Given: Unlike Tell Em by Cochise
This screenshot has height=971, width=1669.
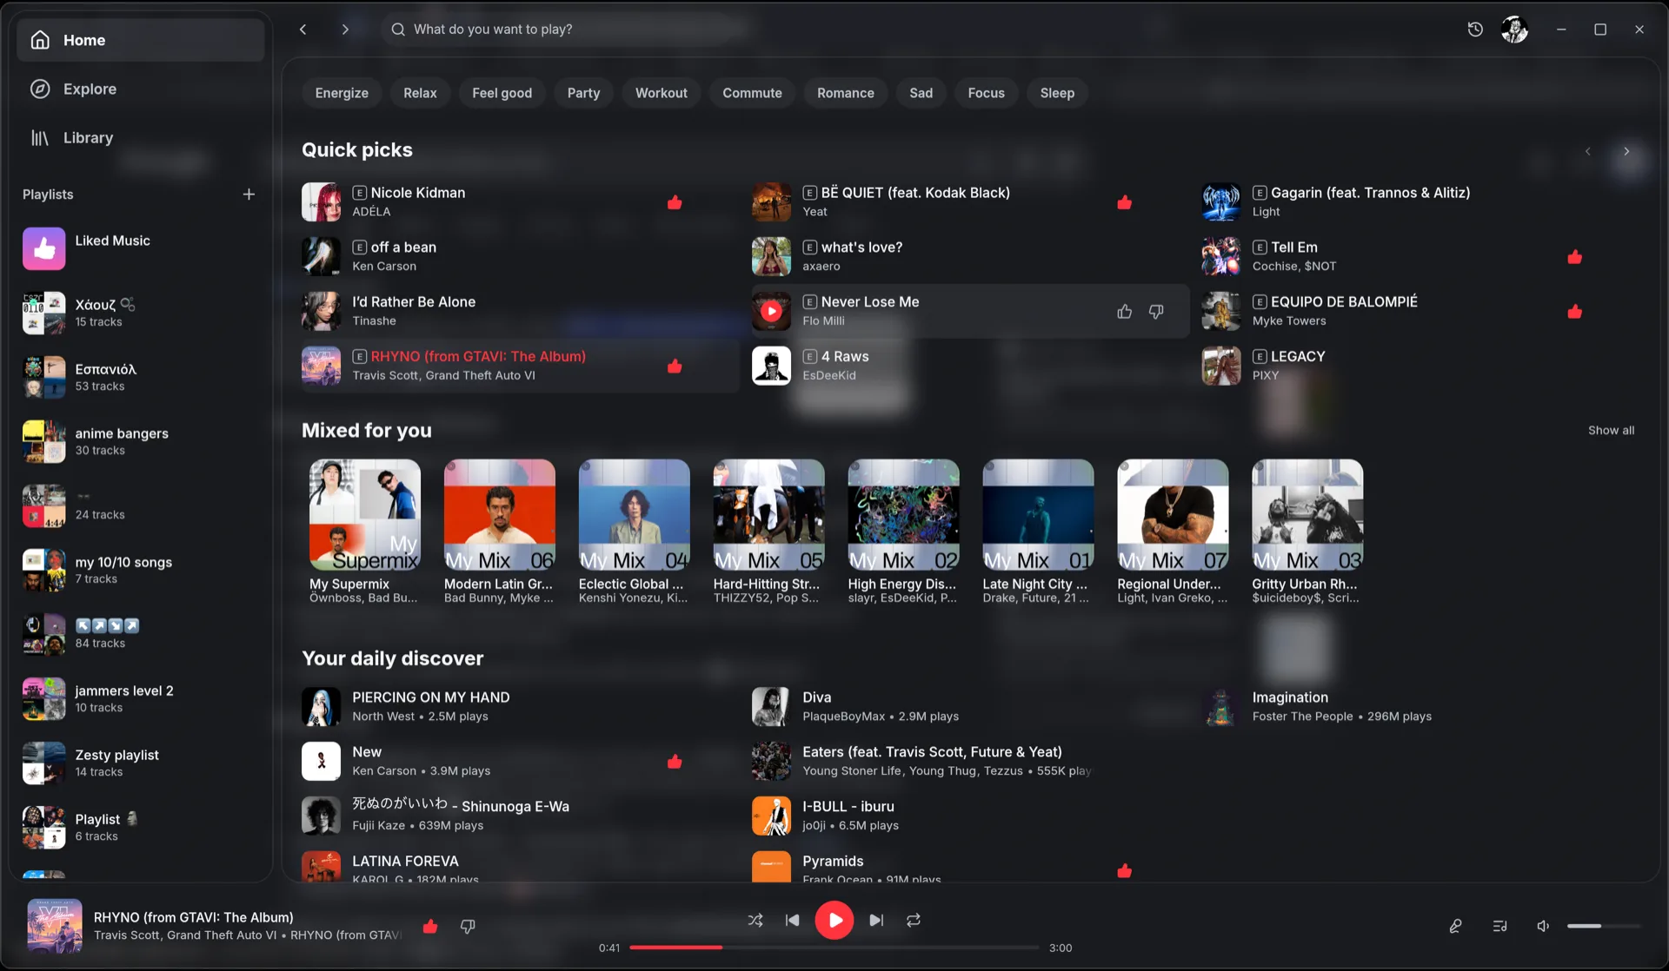Looking at the screenshot, I should (x=1575, y=257).
